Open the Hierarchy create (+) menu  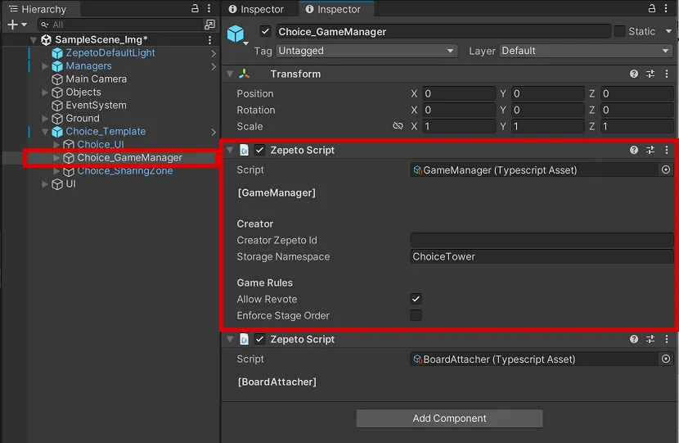point(17,25)
